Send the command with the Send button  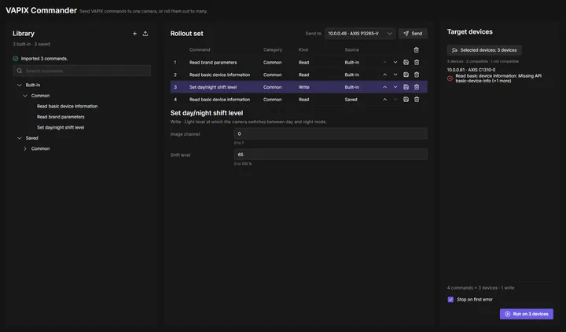click(413, 34)
